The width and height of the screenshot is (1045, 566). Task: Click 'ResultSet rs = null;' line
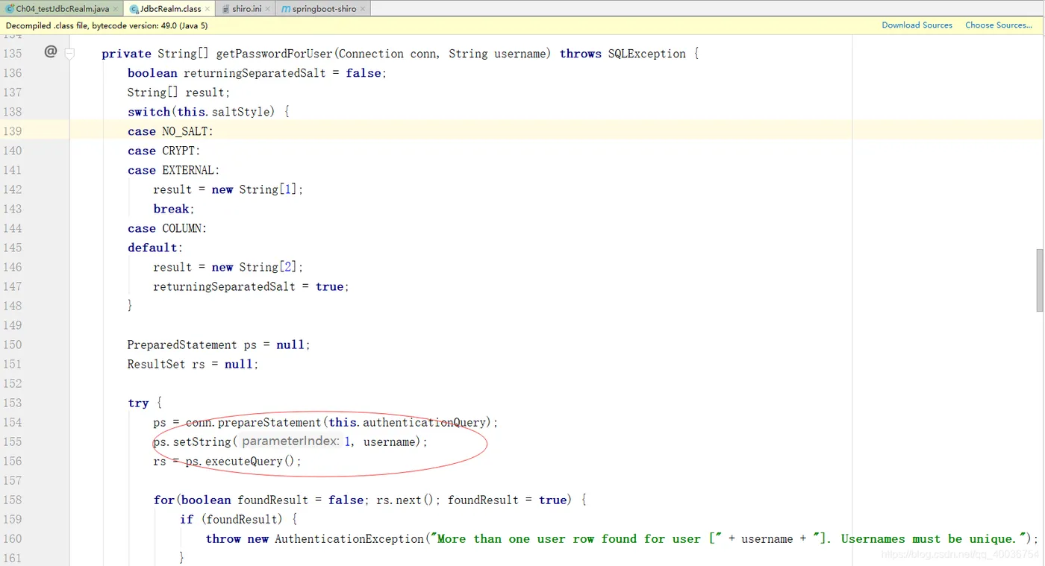point(193,364)
